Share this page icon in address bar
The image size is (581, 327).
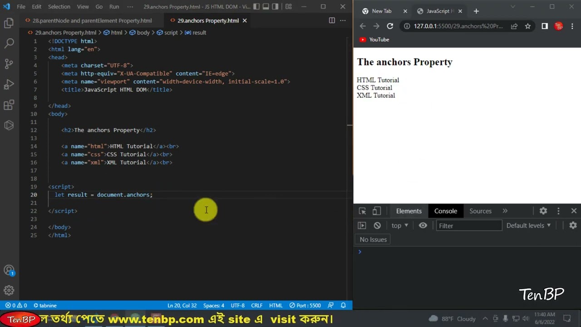[x=514, y=26]
